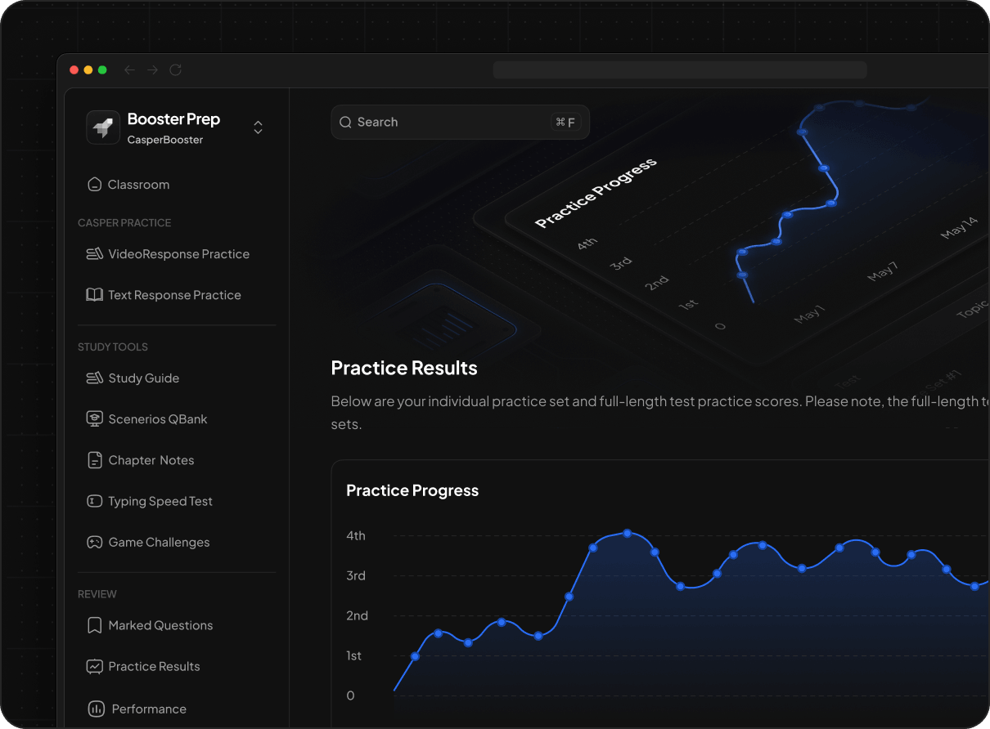This screenshot has width=990, height=729.
Task: Click the peak data point at 4th on the chart
Action: tap(628, 533)
